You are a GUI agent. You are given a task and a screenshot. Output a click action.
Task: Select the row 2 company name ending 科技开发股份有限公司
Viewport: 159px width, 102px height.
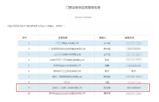67,49
